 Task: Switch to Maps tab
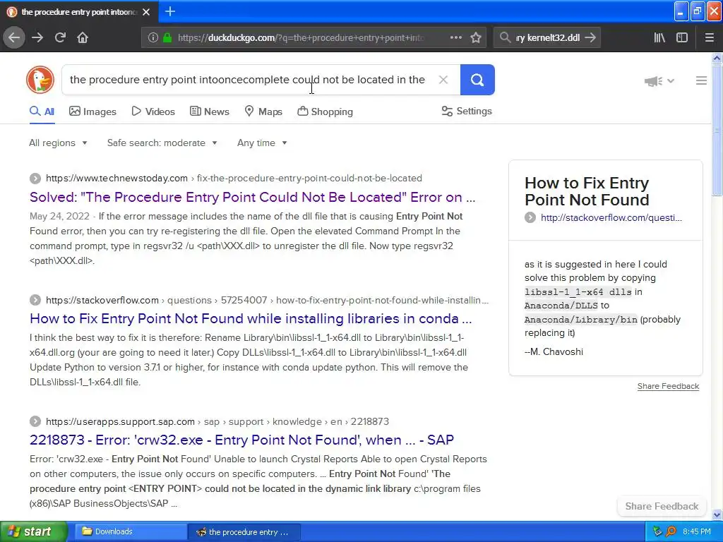pyautogui.click(x=263, y=112)
